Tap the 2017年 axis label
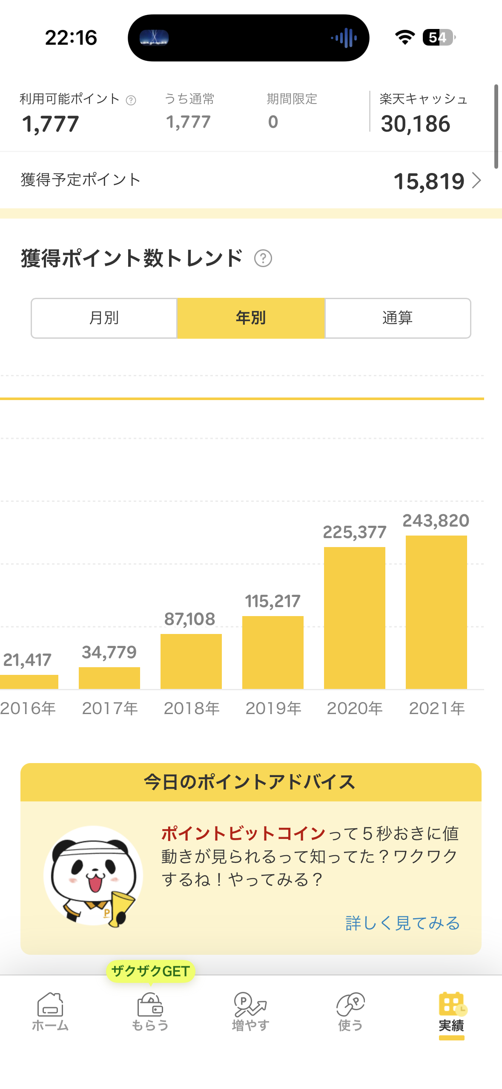This screenshot has height=1089, width=502. point(110,709)
